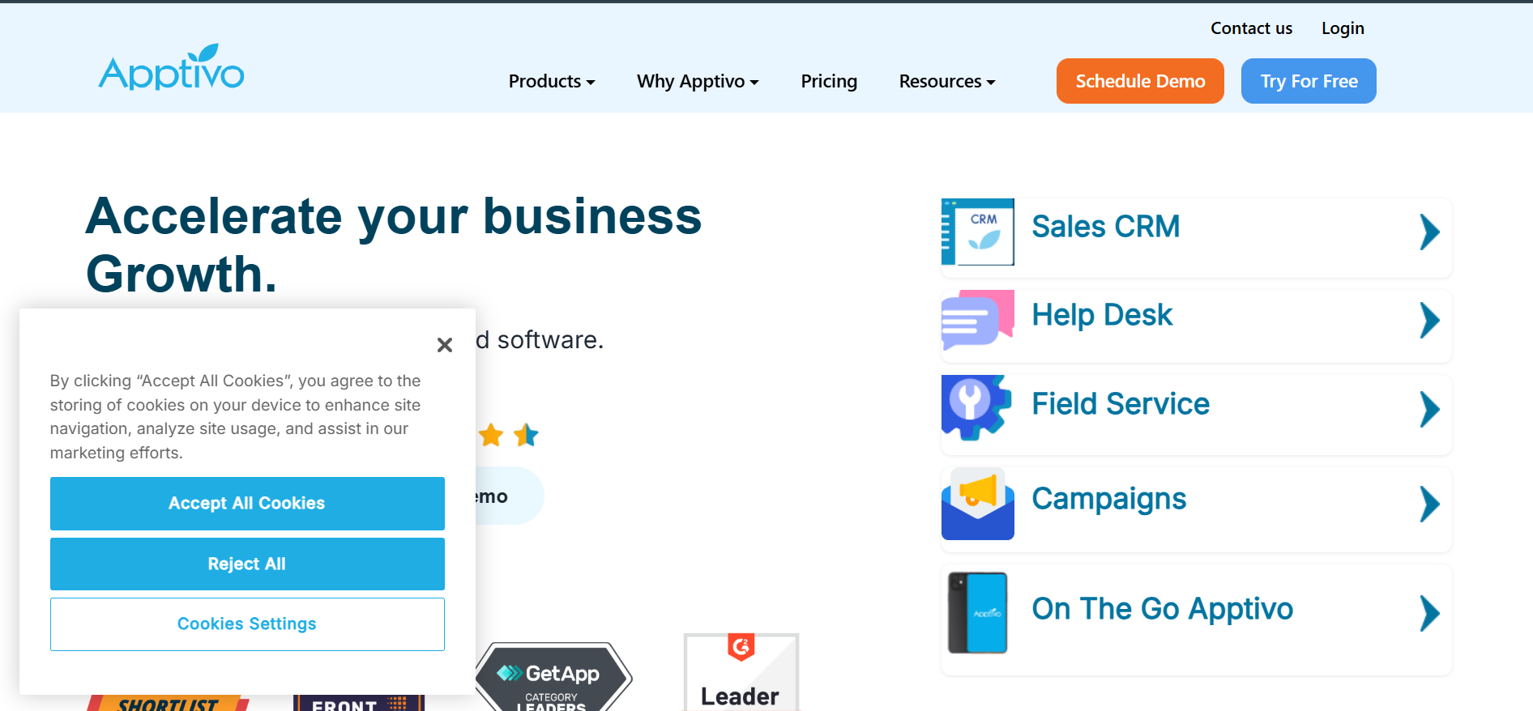Click the Help Desk chevron arrow
Screen dimensions: 1533x711
click(1430, 320)
